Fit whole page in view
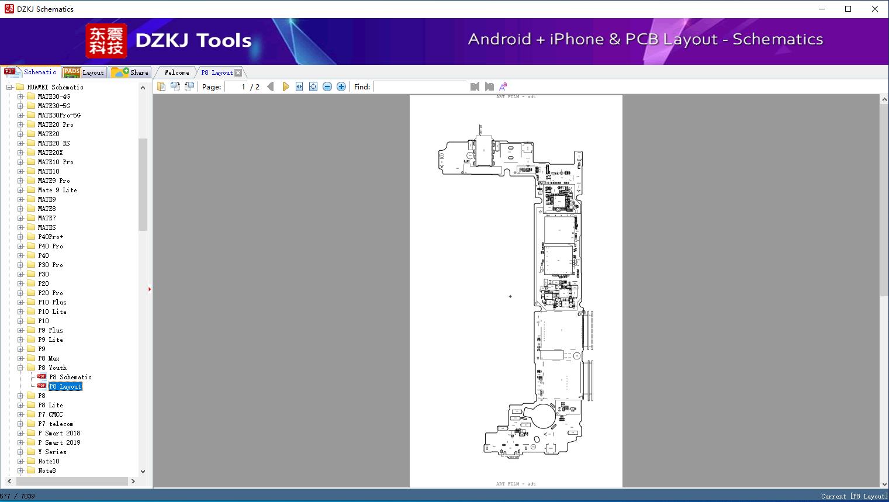Screen dimensions: 889x502 click(x=313, y=86)
